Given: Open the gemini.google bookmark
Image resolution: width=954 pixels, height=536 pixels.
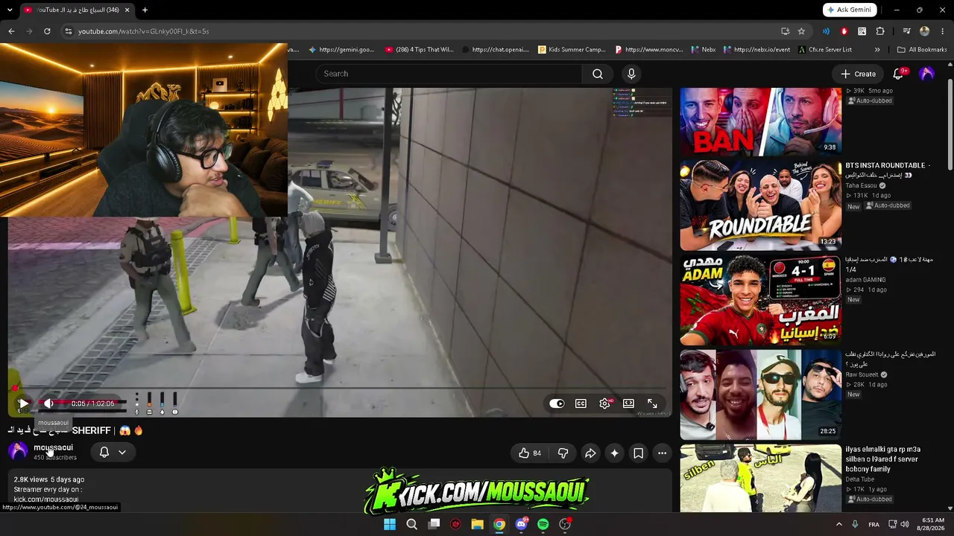Looking at the screenshot, I should [x=341, y=50].
